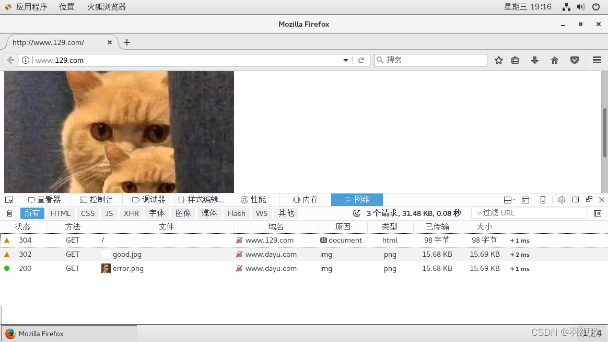Go to the Firefox home page
The image size is (608, 342).
point(555,60)
